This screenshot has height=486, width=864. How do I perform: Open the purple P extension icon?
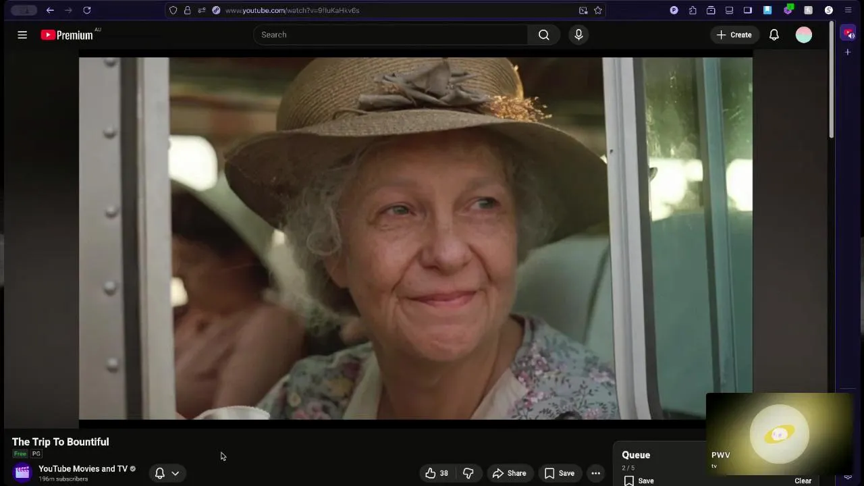[x=674, y=10]
